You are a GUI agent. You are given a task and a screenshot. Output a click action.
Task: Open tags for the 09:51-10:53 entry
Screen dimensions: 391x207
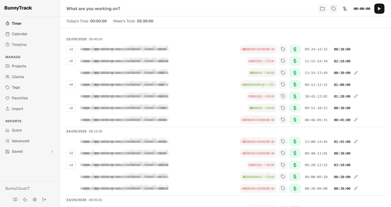click(283, 108)
